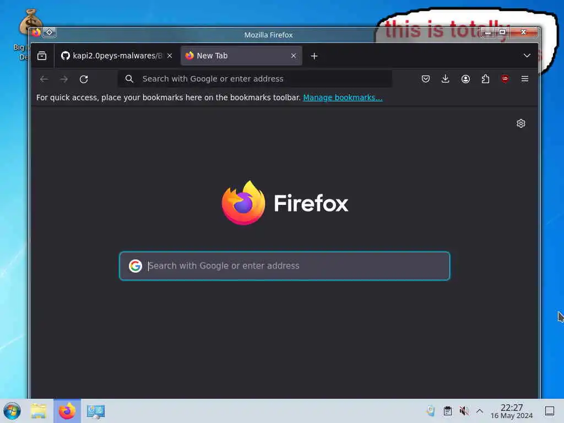Image resolution: width=564 pixels, height=423 pixels.
Task: Open the tray icon beside the clipboard
Action: pos(431,411)
